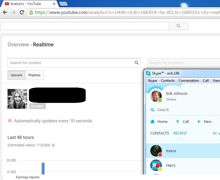Screen dimensions: 220x180
Task: Switch to CONTACTS tab in Skype
Action: coord(159,133)
